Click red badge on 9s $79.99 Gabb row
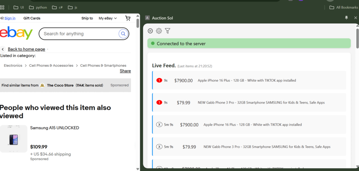Image resolution: width=359 pixels, height=171 pixels. 159,103
